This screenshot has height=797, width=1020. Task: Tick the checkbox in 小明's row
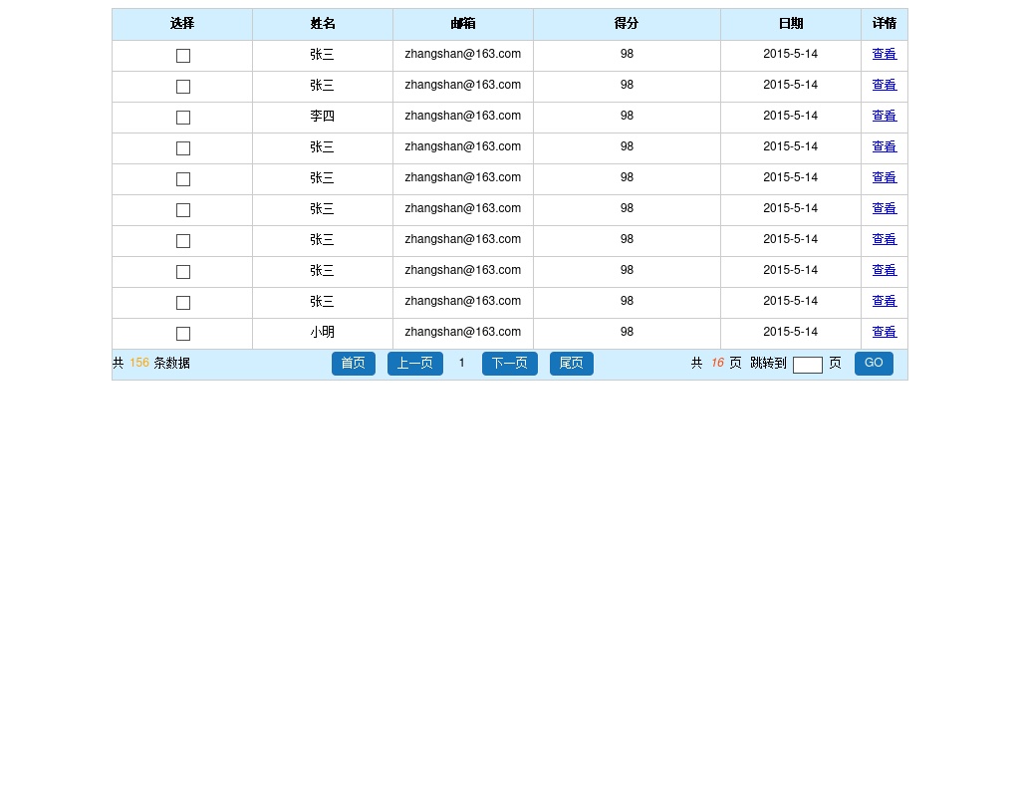point(183,334)
